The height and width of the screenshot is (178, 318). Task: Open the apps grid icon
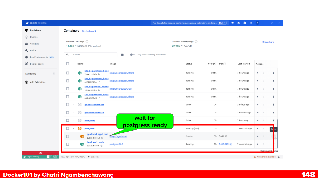[x=251, y=23]
